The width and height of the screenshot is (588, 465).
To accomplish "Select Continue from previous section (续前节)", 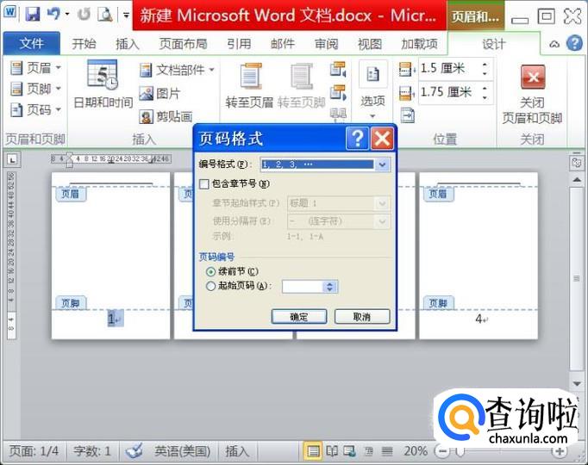I will point(210,271).
